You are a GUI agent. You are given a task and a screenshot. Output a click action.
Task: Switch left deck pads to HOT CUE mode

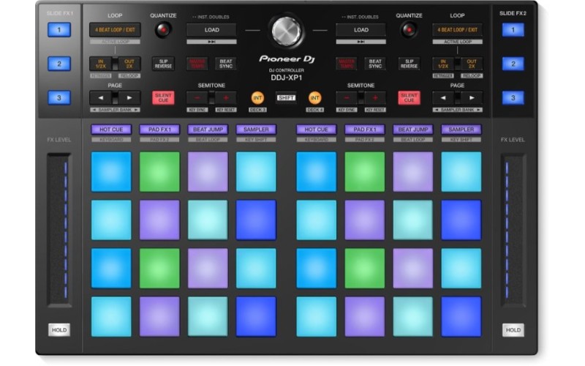tap(111, 130)
